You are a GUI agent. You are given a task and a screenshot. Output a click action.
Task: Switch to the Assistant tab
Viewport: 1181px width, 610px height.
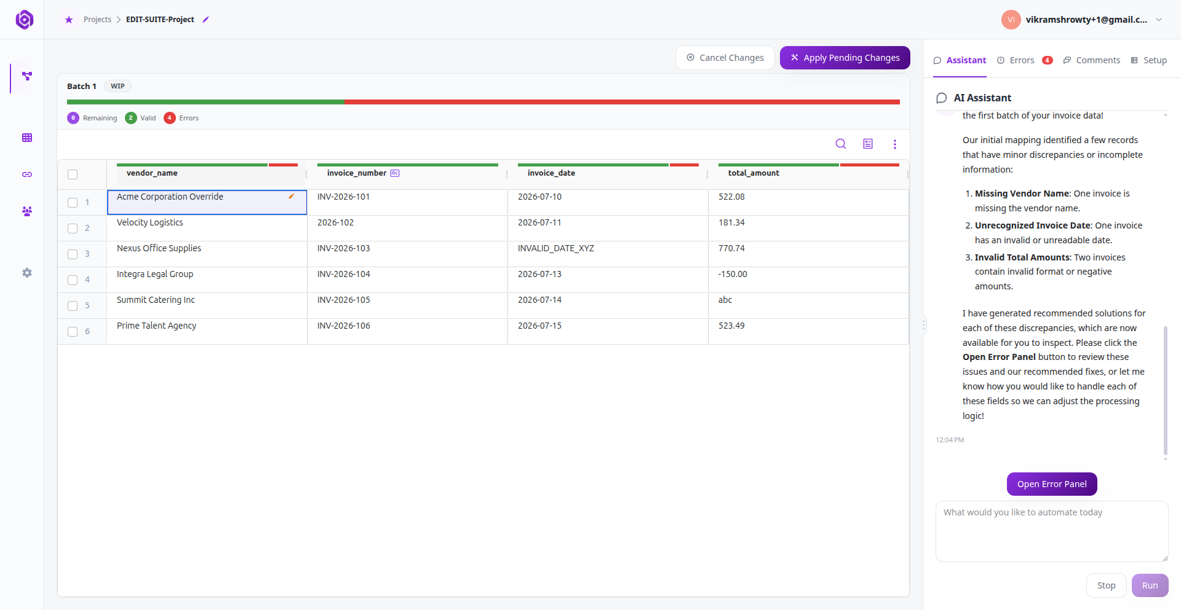point(960,60)
